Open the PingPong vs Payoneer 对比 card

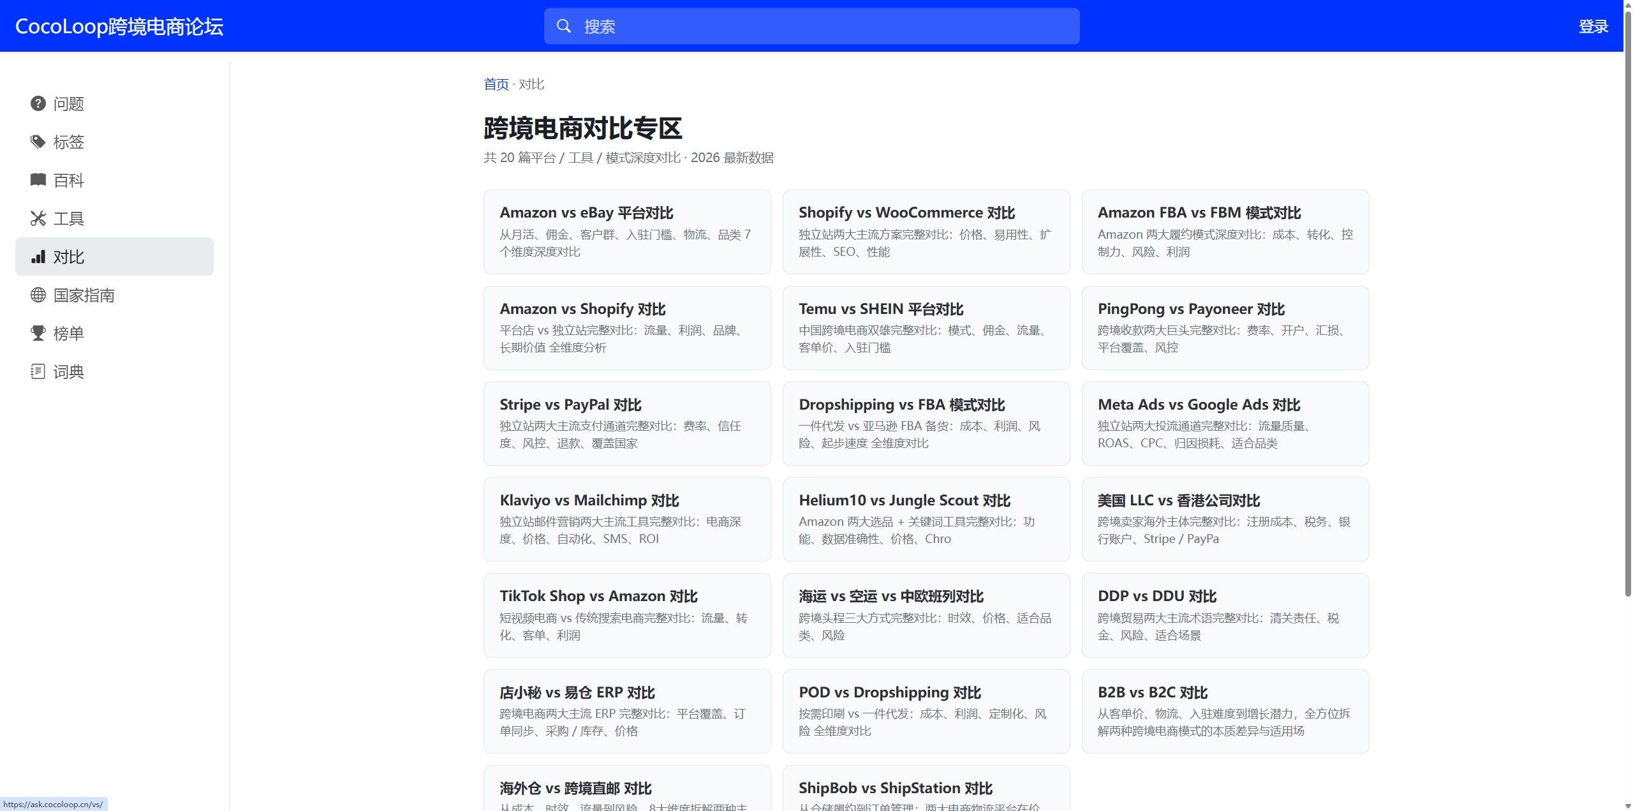pyautogui.click(x=1225, y=328)
